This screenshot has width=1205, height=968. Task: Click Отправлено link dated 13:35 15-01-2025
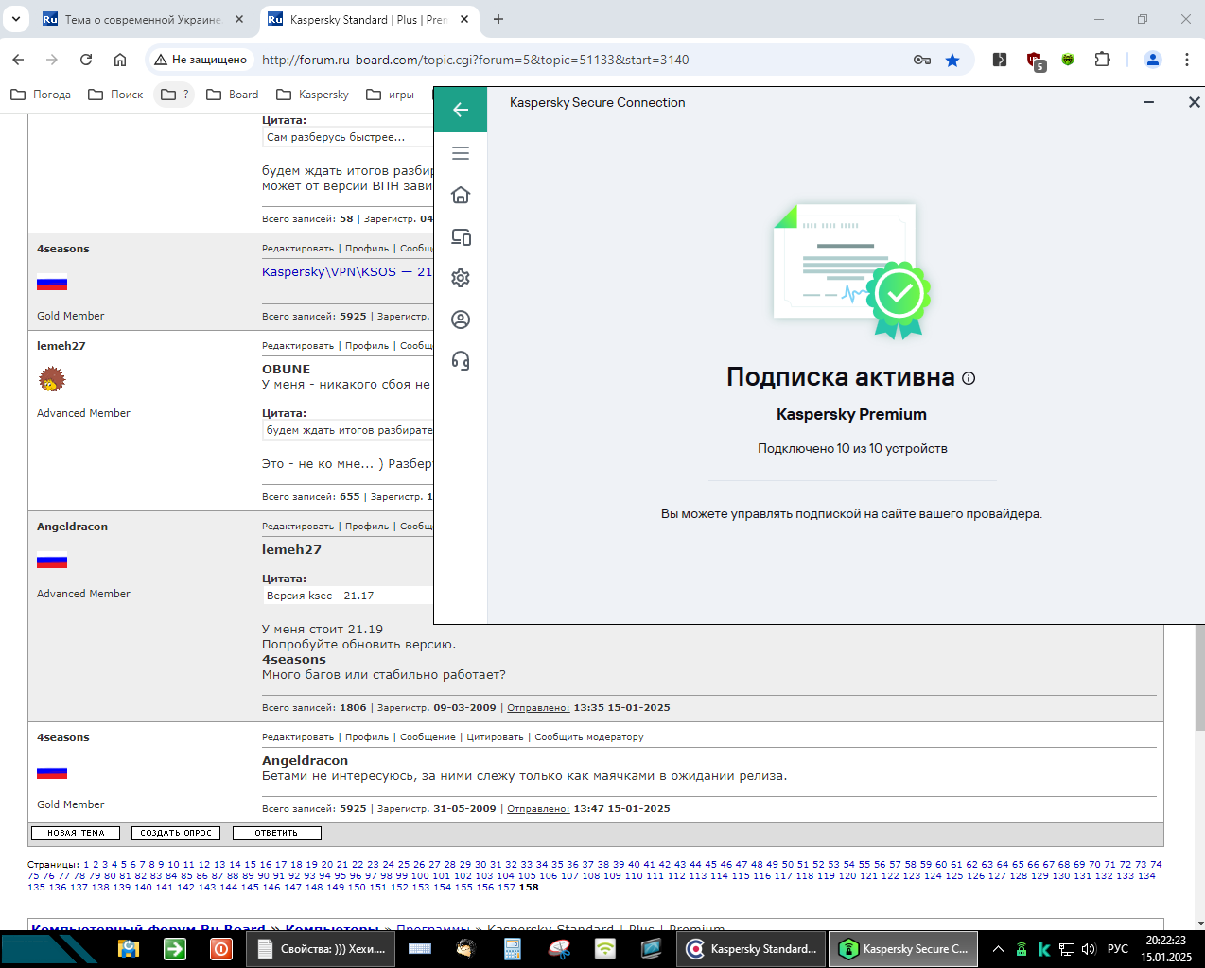538,707
